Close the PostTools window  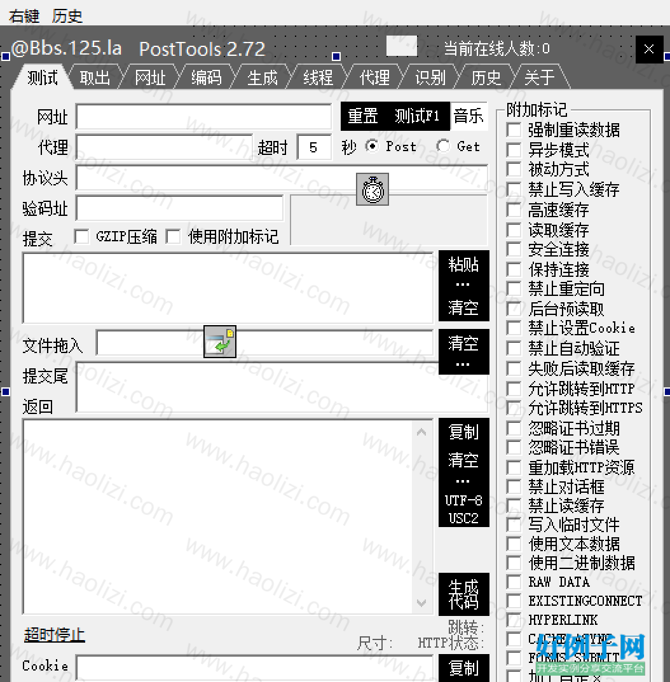pyautogui.click(x=649, y=49)
